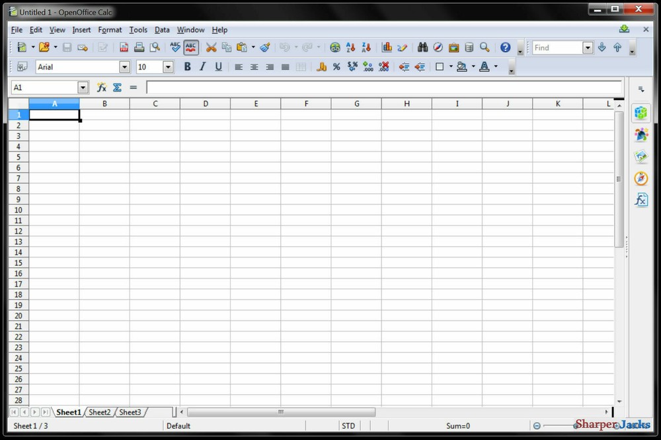661x440 pixels.
Task: Expand the border style dropdown arrow
Action: pos(449,66)
